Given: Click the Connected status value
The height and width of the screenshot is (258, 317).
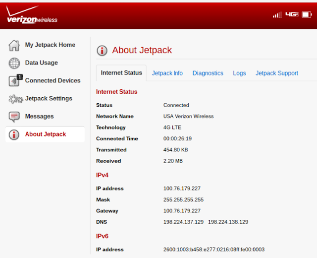Looking at the screenshot, I should [x=176, y=105].
